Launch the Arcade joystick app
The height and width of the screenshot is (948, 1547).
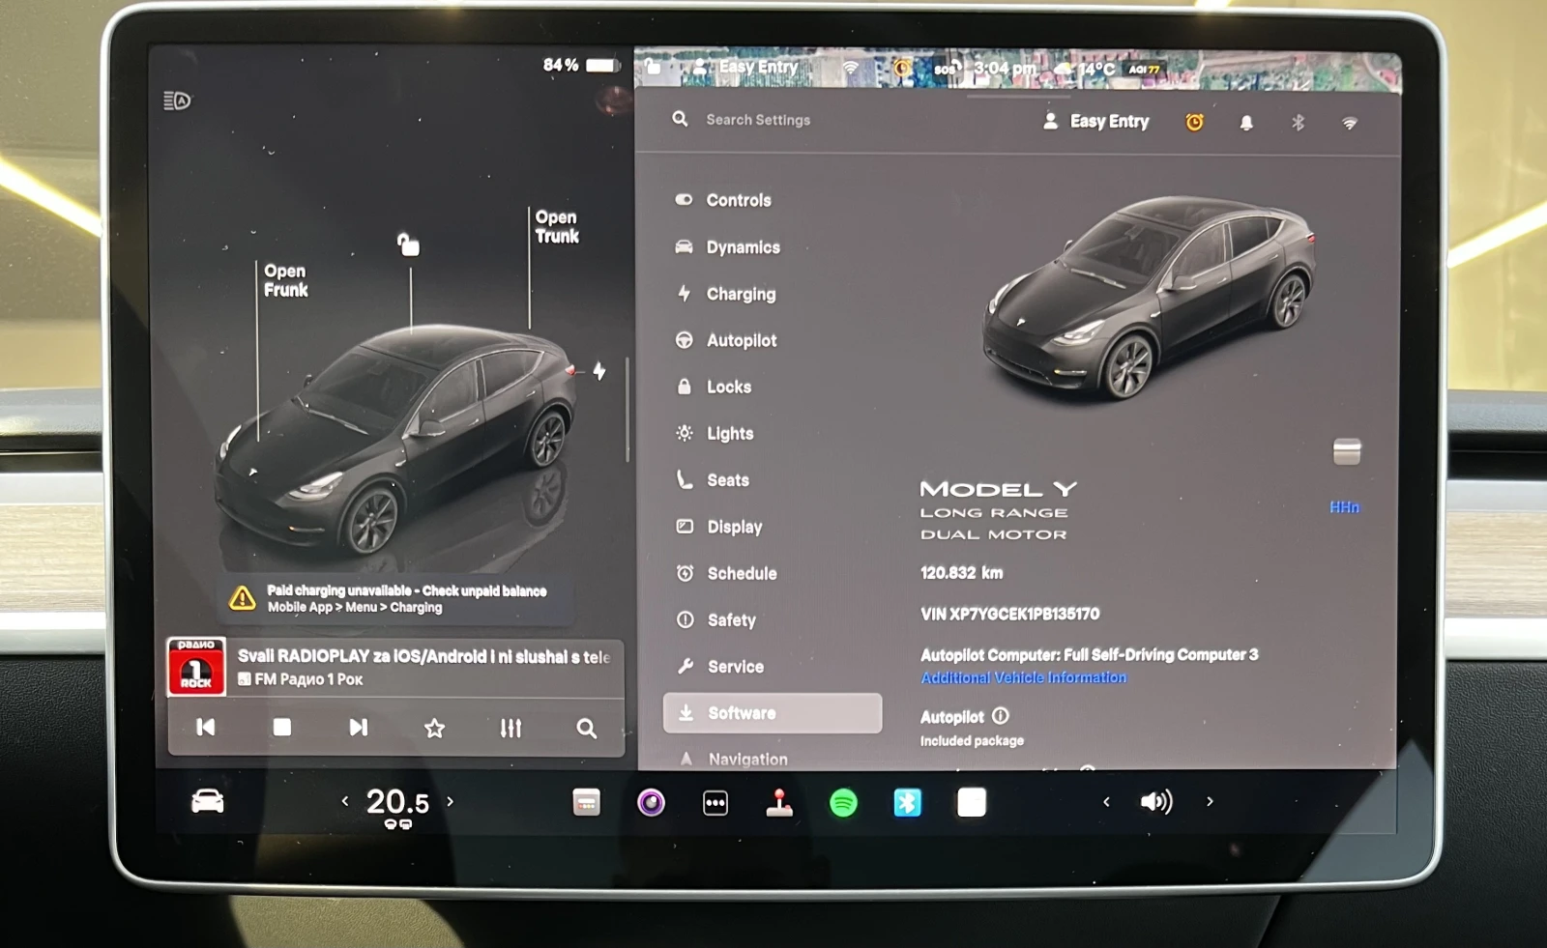point(779,803)
